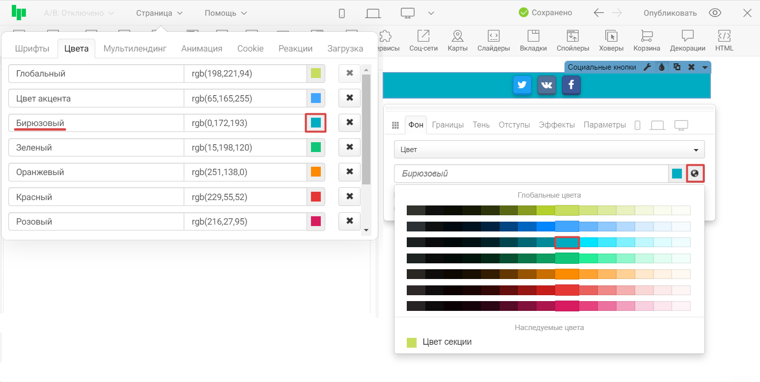Delete the Красный color row
760x382 pixels.
349,197
